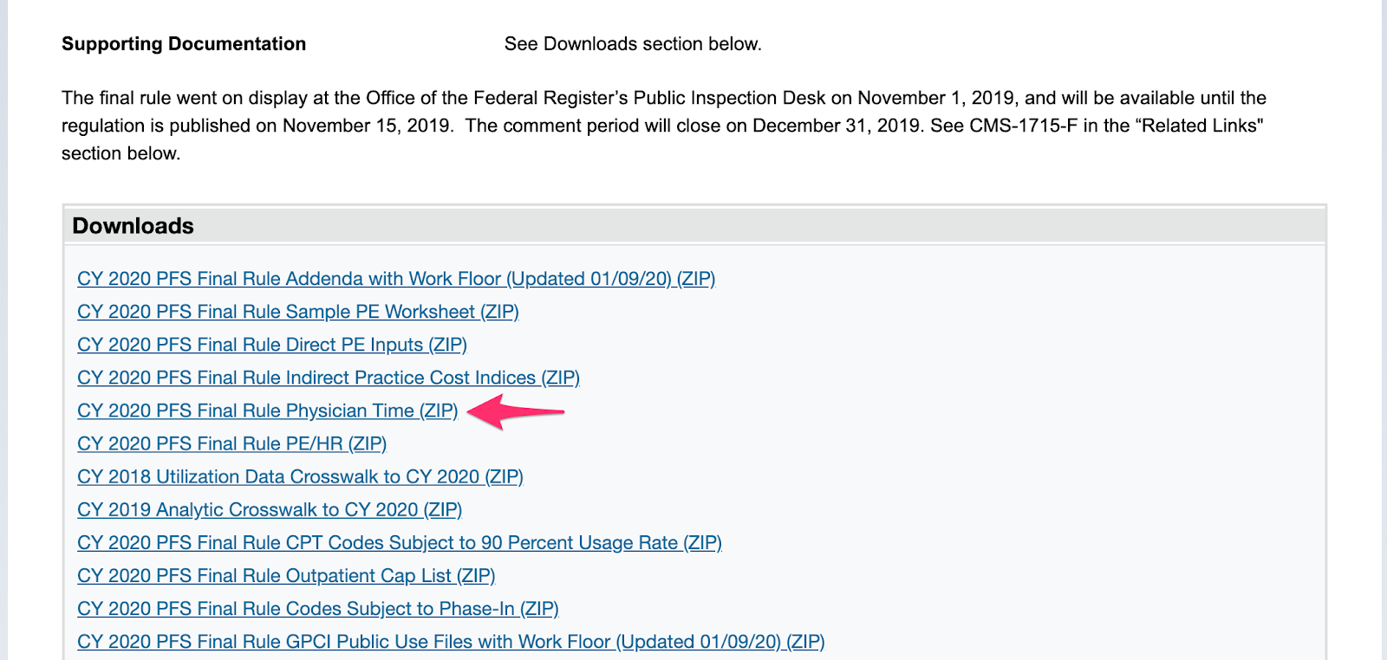The image size is (1387, 660).
Task: Open Codes Subject to Phase-In ZIP link
Action: tap(318, 609)
